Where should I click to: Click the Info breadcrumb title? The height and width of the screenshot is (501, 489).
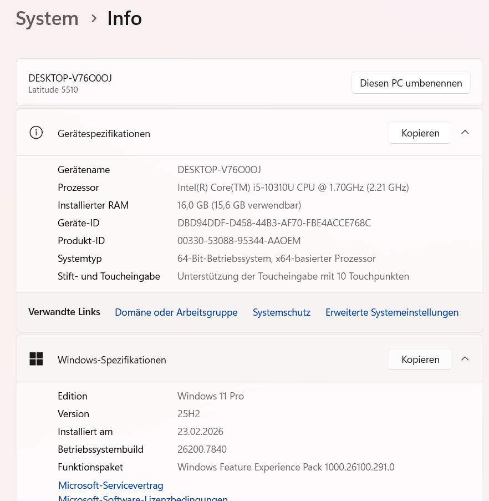tap(125, 18)
